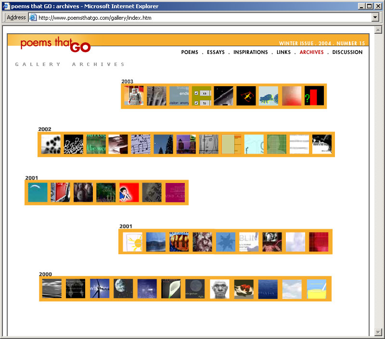Open the LINKS page
Image resolution: width=385 pixels, height=339 pixels.
coord(283,52)
